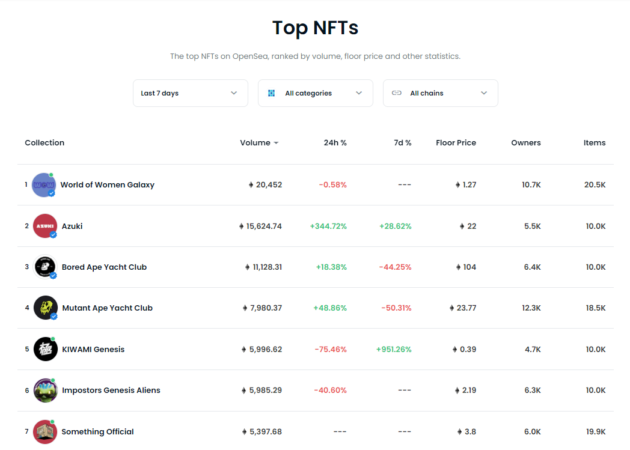630x450 pixels.
Task: Open KIWAMI Genesis collection name
Action: click(93, 350)
